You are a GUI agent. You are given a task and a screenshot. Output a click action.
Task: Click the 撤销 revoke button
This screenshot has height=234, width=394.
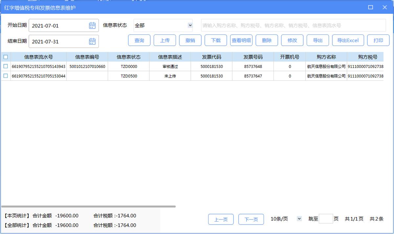[190, 40]
